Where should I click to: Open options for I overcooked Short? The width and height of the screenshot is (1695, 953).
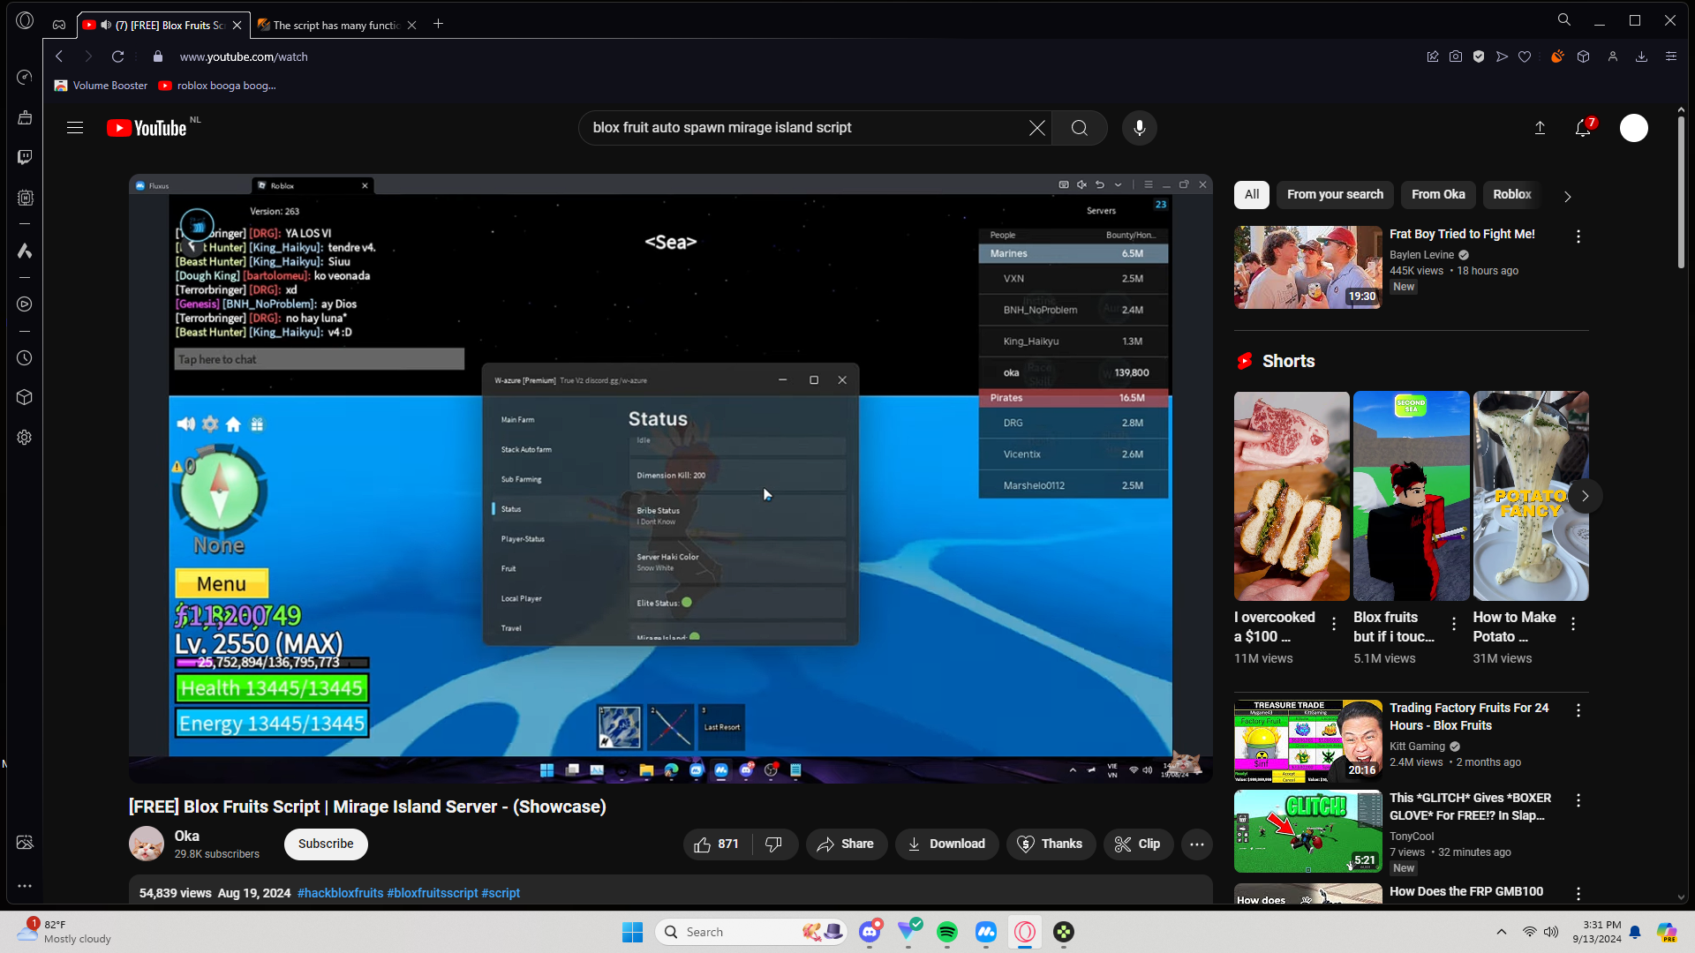pyautogui.click(x=1334, y=624)
